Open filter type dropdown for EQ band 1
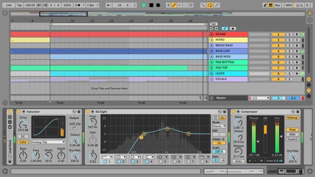 pyautogui.click(x=107, y=157)
